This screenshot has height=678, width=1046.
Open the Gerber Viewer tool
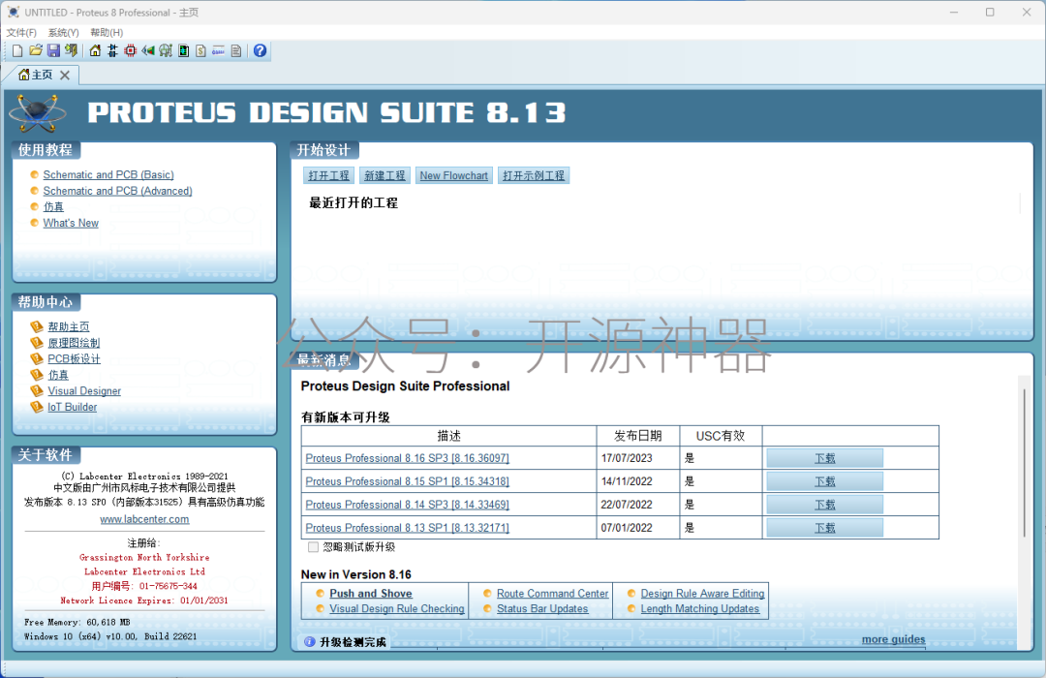[x=166, y=50]
